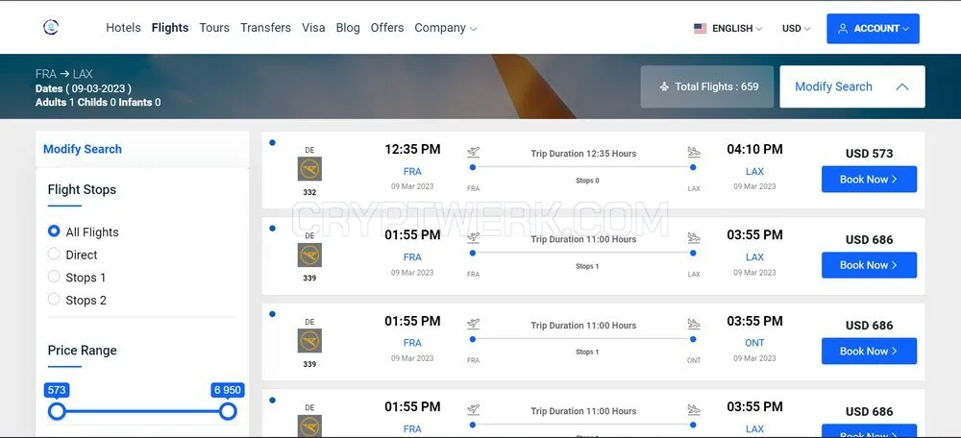Click the USD 573 price
This screenshot has height=438, width=961.
869,154
